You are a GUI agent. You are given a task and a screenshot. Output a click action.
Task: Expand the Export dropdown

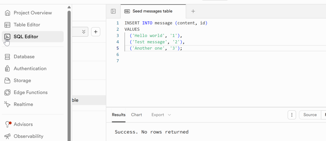point(161,115)
